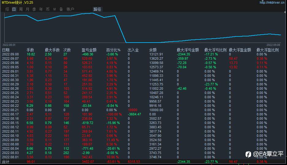
Task: Switch to the 综 summary tab
Action: tap(7, 9)
